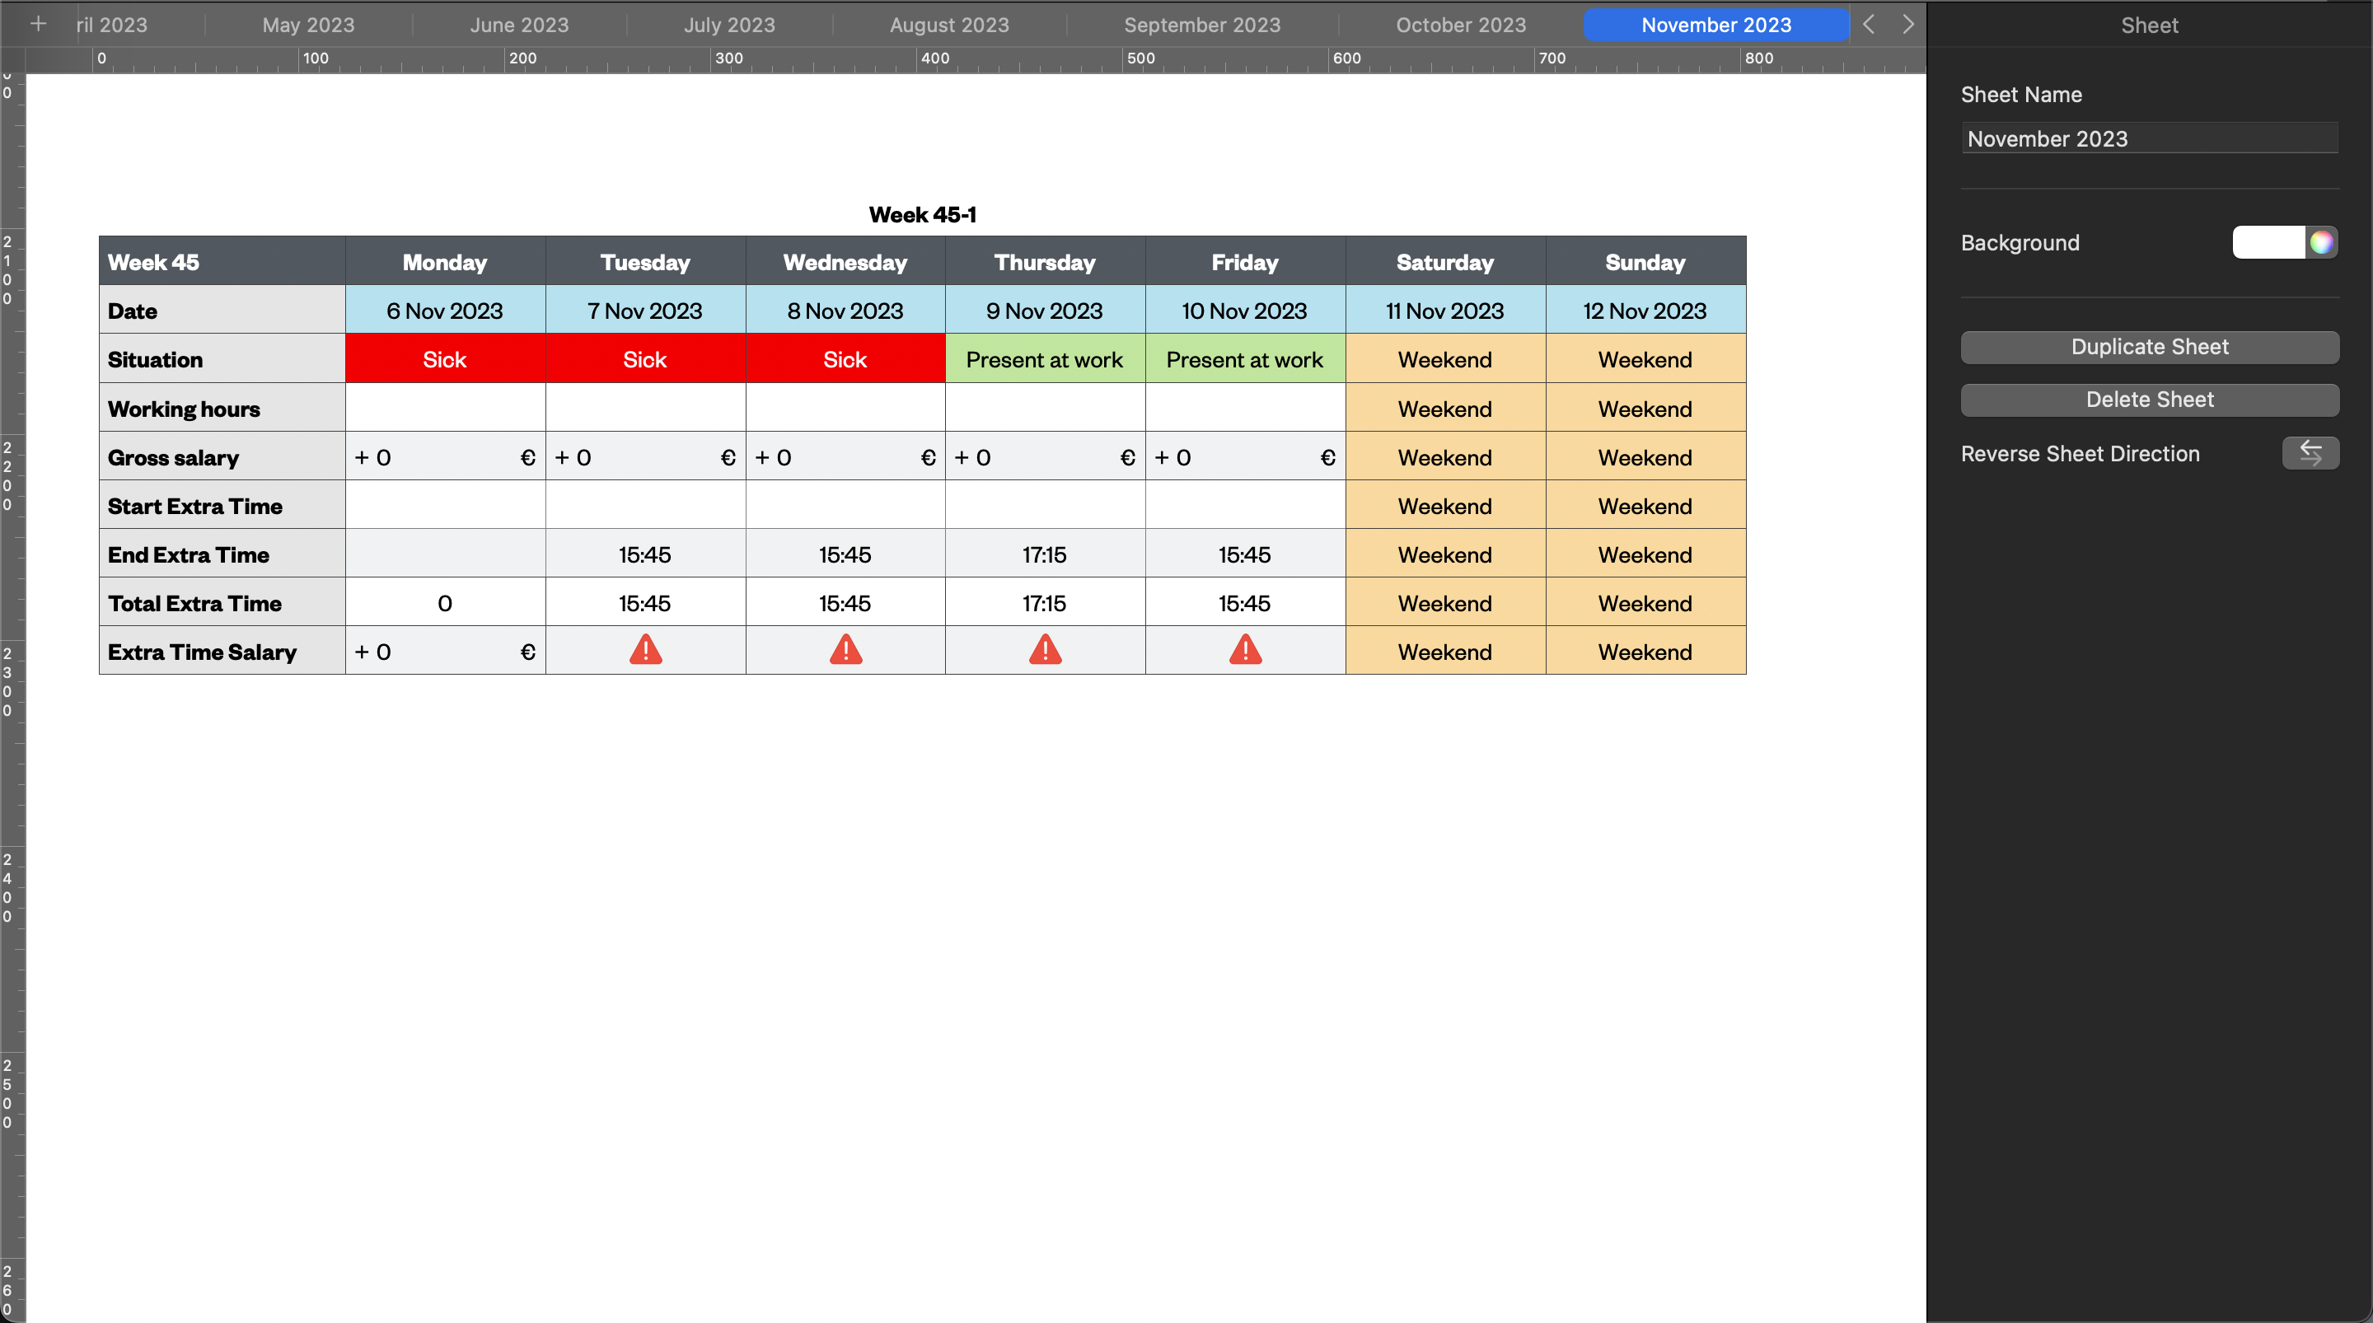This screenshot has height=1323, width=2373.
Task: Click Tuesday's Extra Time Salary warning triangle
Action: click(x=645, y=651)
